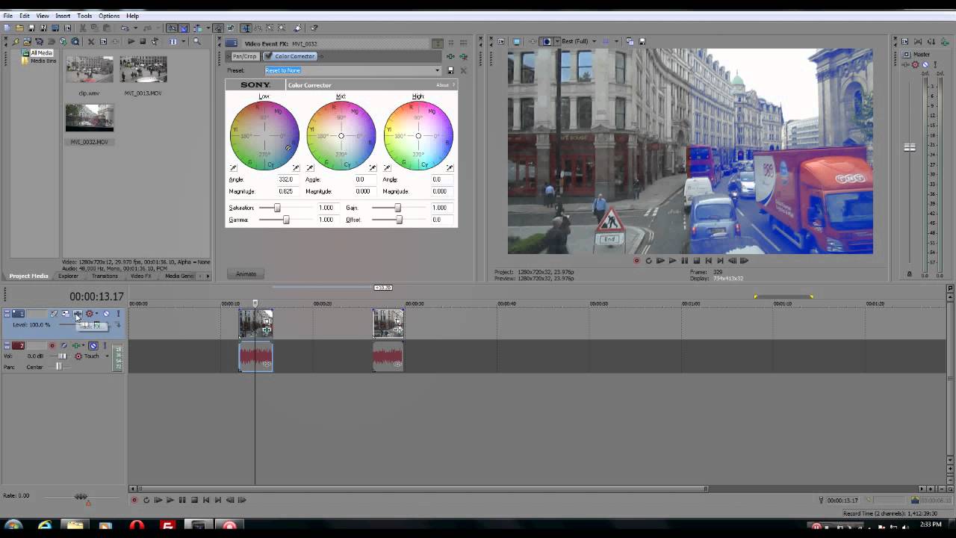956x538 pixels.
Task: Click the timeline transport Play button
Action: point(170,500)
